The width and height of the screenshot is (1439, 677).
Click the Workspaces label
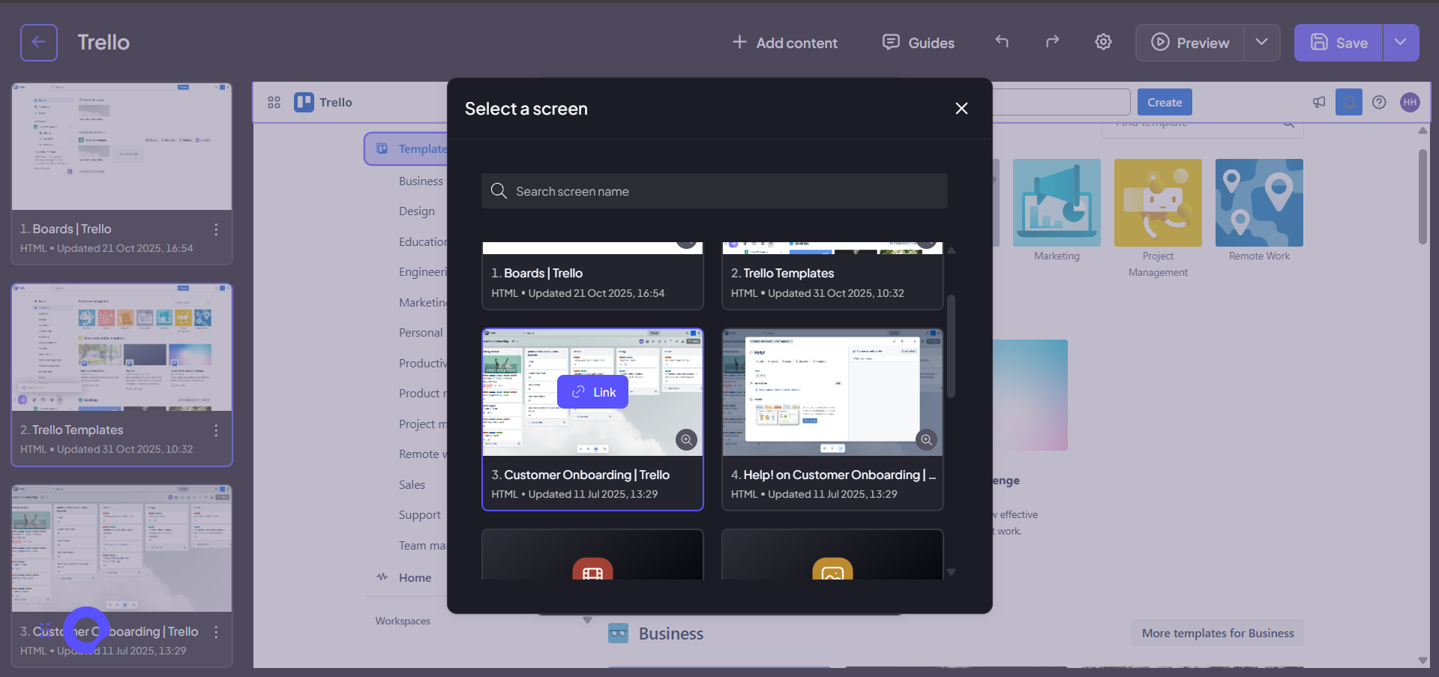[x=403, y=621]
